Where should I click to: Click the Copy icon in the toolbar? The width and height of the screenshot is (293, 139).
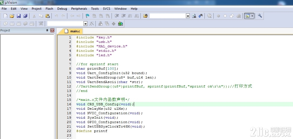click(41, 16)
